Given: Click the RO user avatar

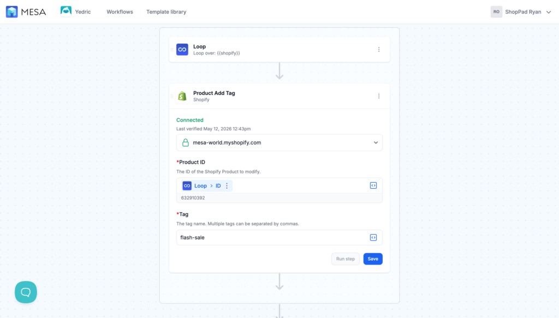Looking at the screenshot, I should coord(496,12).
